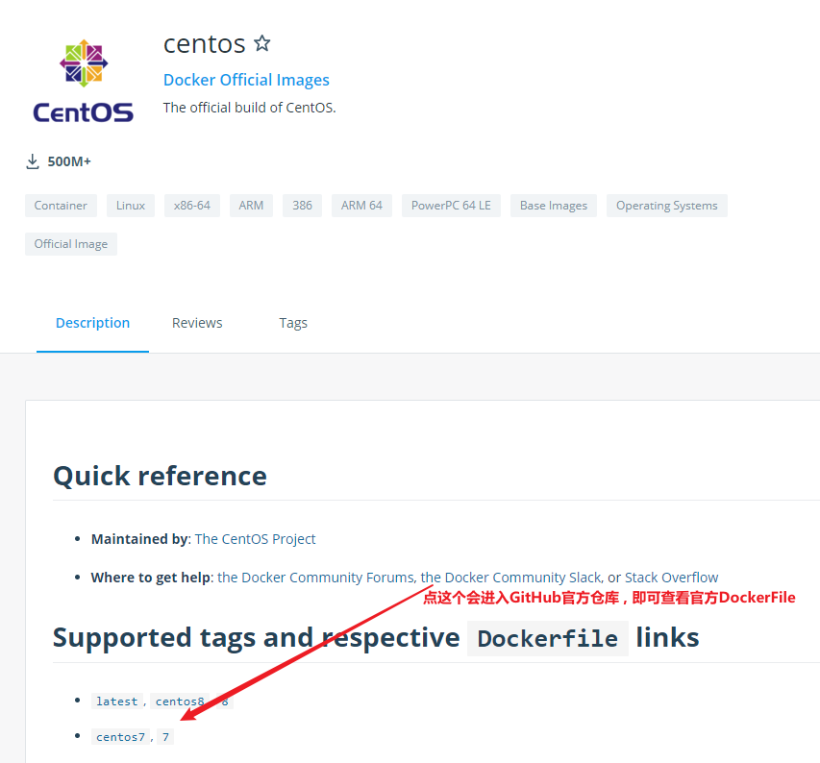Open the Stack Overflow help link
The image size is (820, 763).
tap(671, 578)
